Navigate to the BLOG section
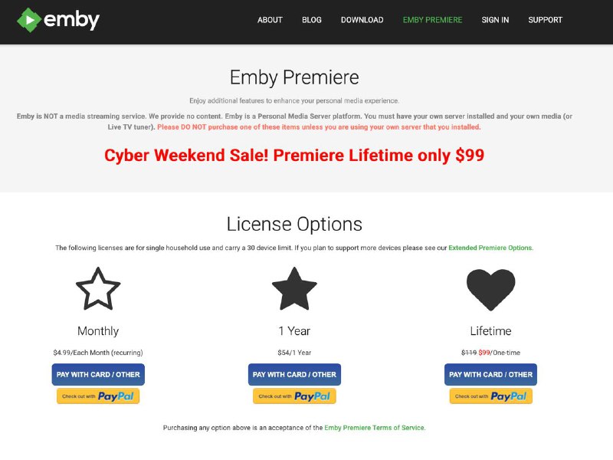 [311, 20]
